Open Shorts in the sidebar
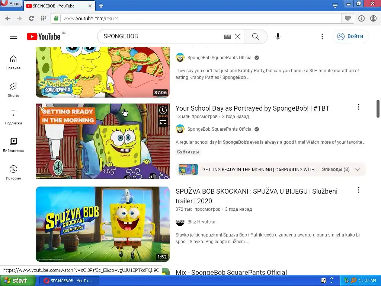The image size is (381, 286). pyautogui.click(x=13, y=90)
